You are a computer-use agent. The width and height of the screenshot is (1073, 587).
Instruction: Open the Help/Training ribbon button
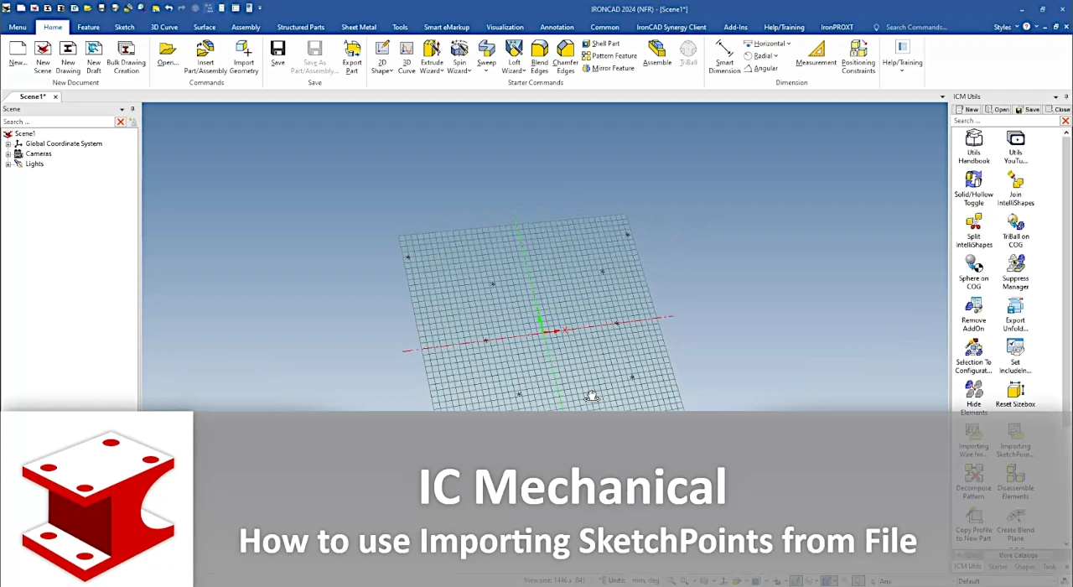[902, 55]
